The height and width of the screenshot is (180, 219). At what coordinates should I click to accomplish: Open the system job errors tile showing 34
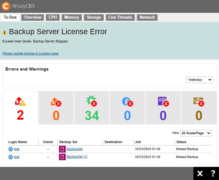92,108
